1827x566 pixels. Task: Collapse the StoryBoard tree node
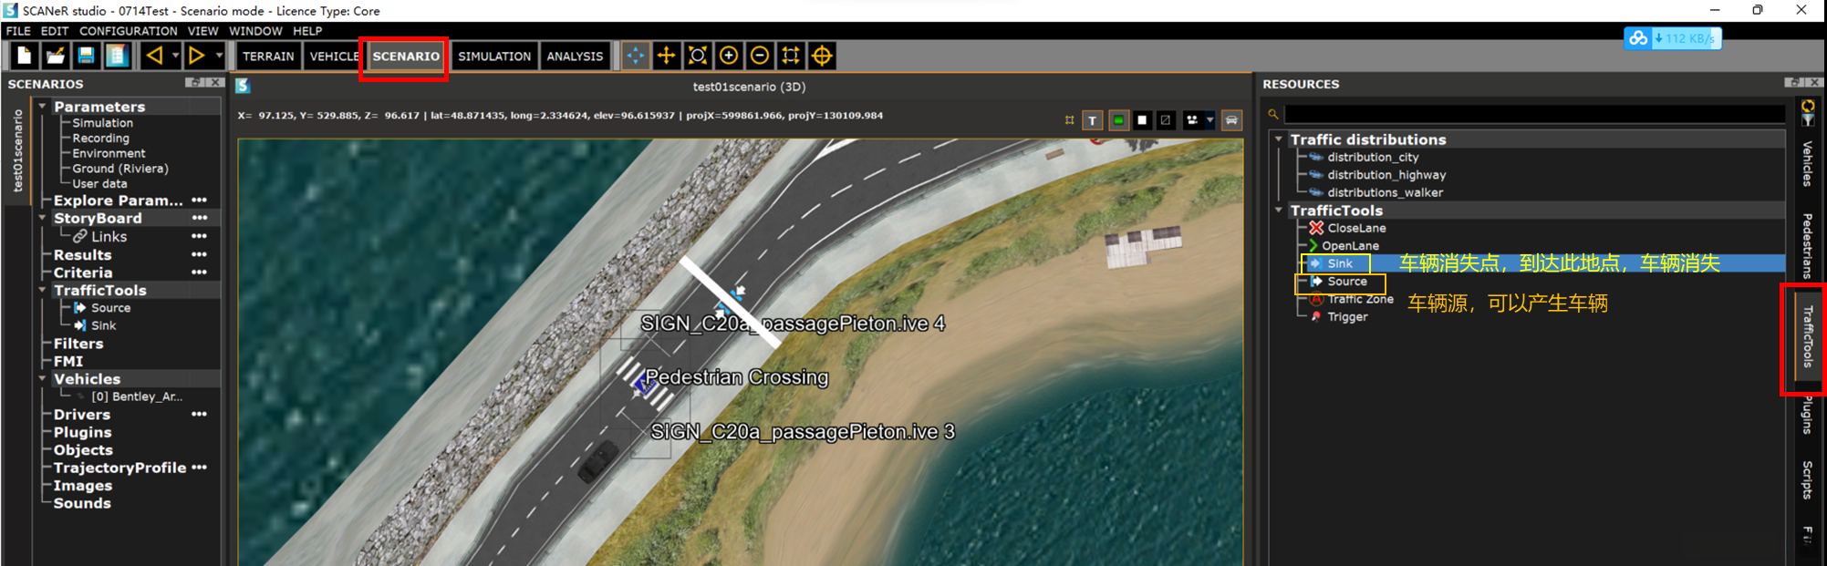[x=42, y=218]
